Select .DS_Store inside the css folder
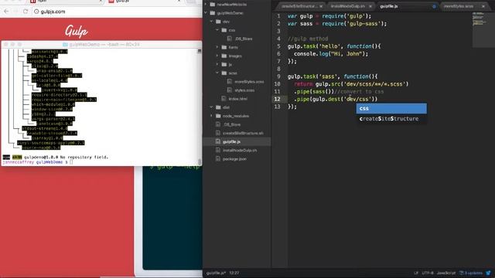 (x=244, y=39)
